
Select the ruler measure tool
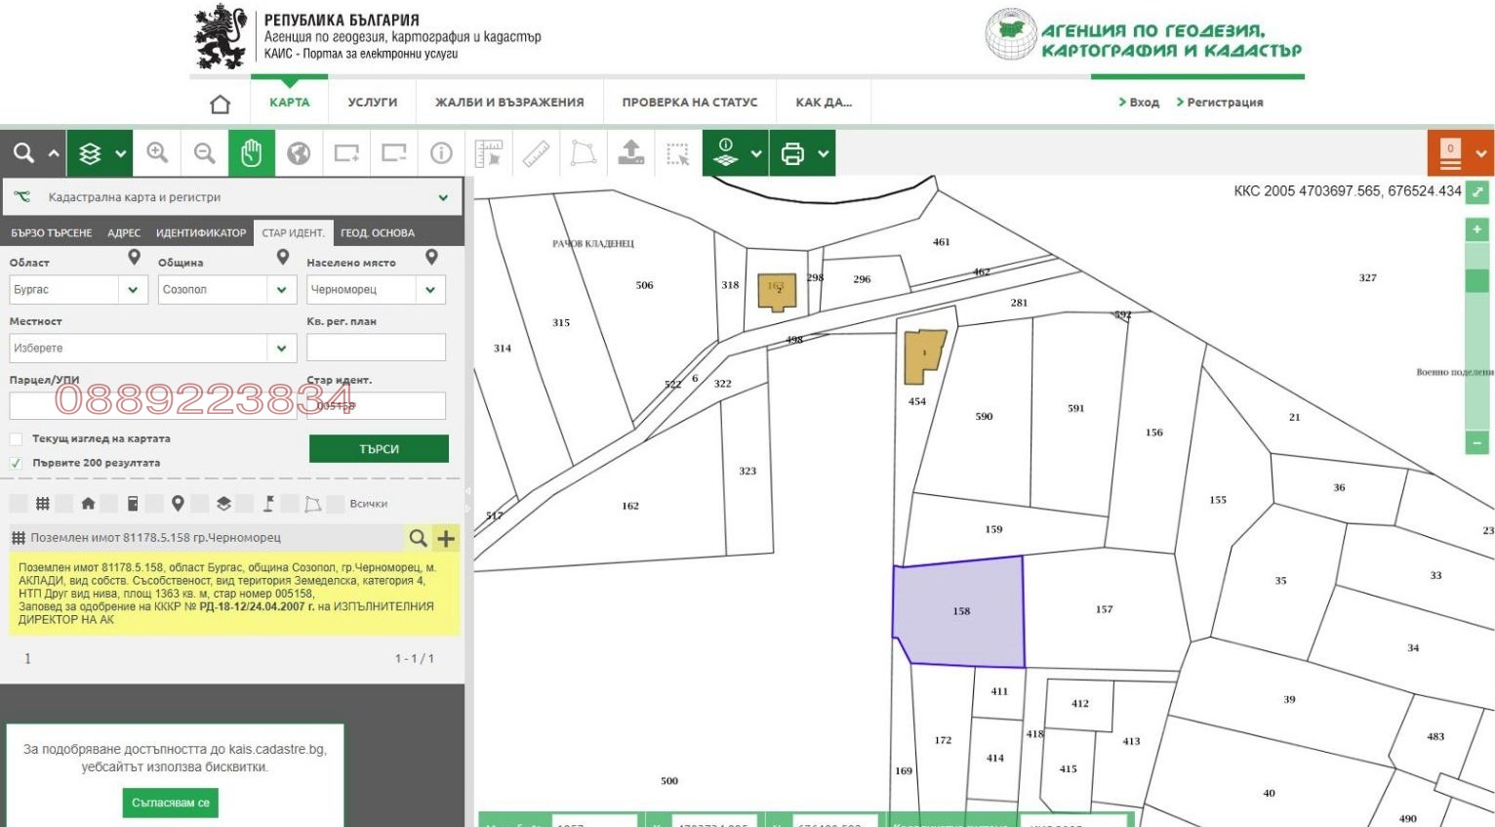(536, 153)
